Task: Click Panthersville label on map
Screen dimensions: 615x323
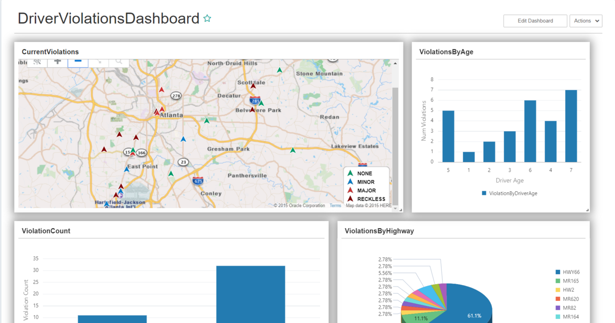Action: (x=247, y=175)
